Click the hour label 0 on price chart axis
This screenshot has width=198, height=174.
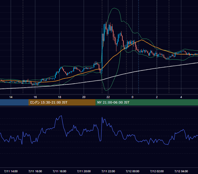pos(132,97)
